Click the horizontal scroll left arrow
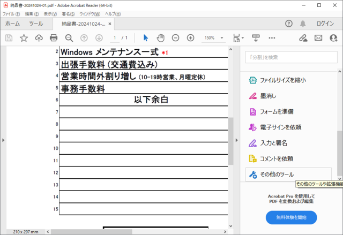The height and width of the screenshot is (235, 343). 48,231
